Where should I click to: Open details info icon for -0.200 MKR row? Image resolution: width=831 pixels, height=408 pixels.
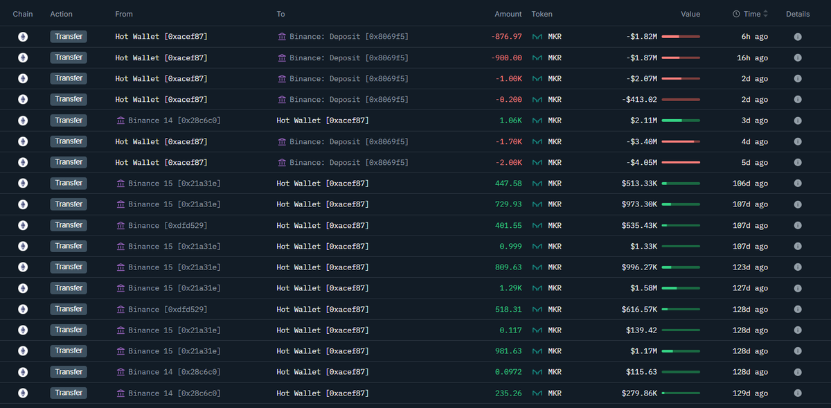click(x=798, y=100)
